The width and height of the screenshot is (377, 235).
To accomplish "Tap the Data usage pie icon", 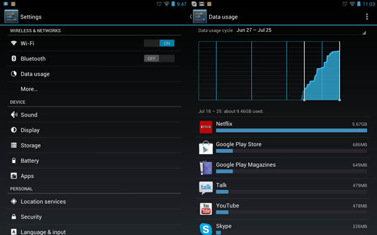I will click(14, 73).
